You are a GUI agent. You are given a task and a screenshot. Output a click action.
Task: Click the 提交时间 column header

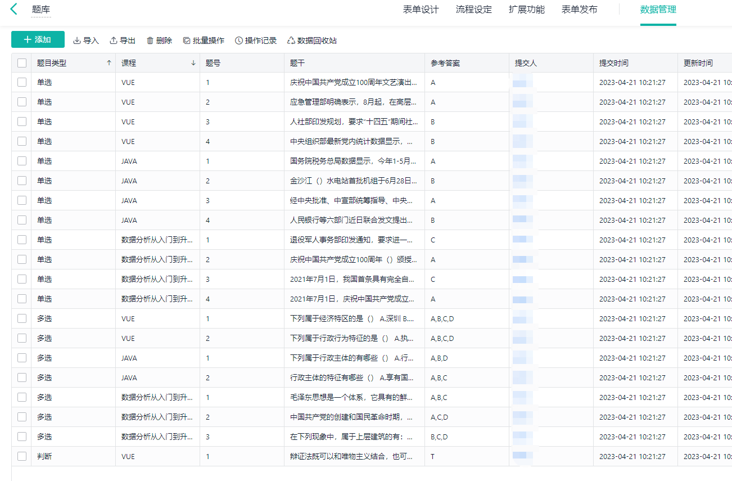click(x=635, y=63)
